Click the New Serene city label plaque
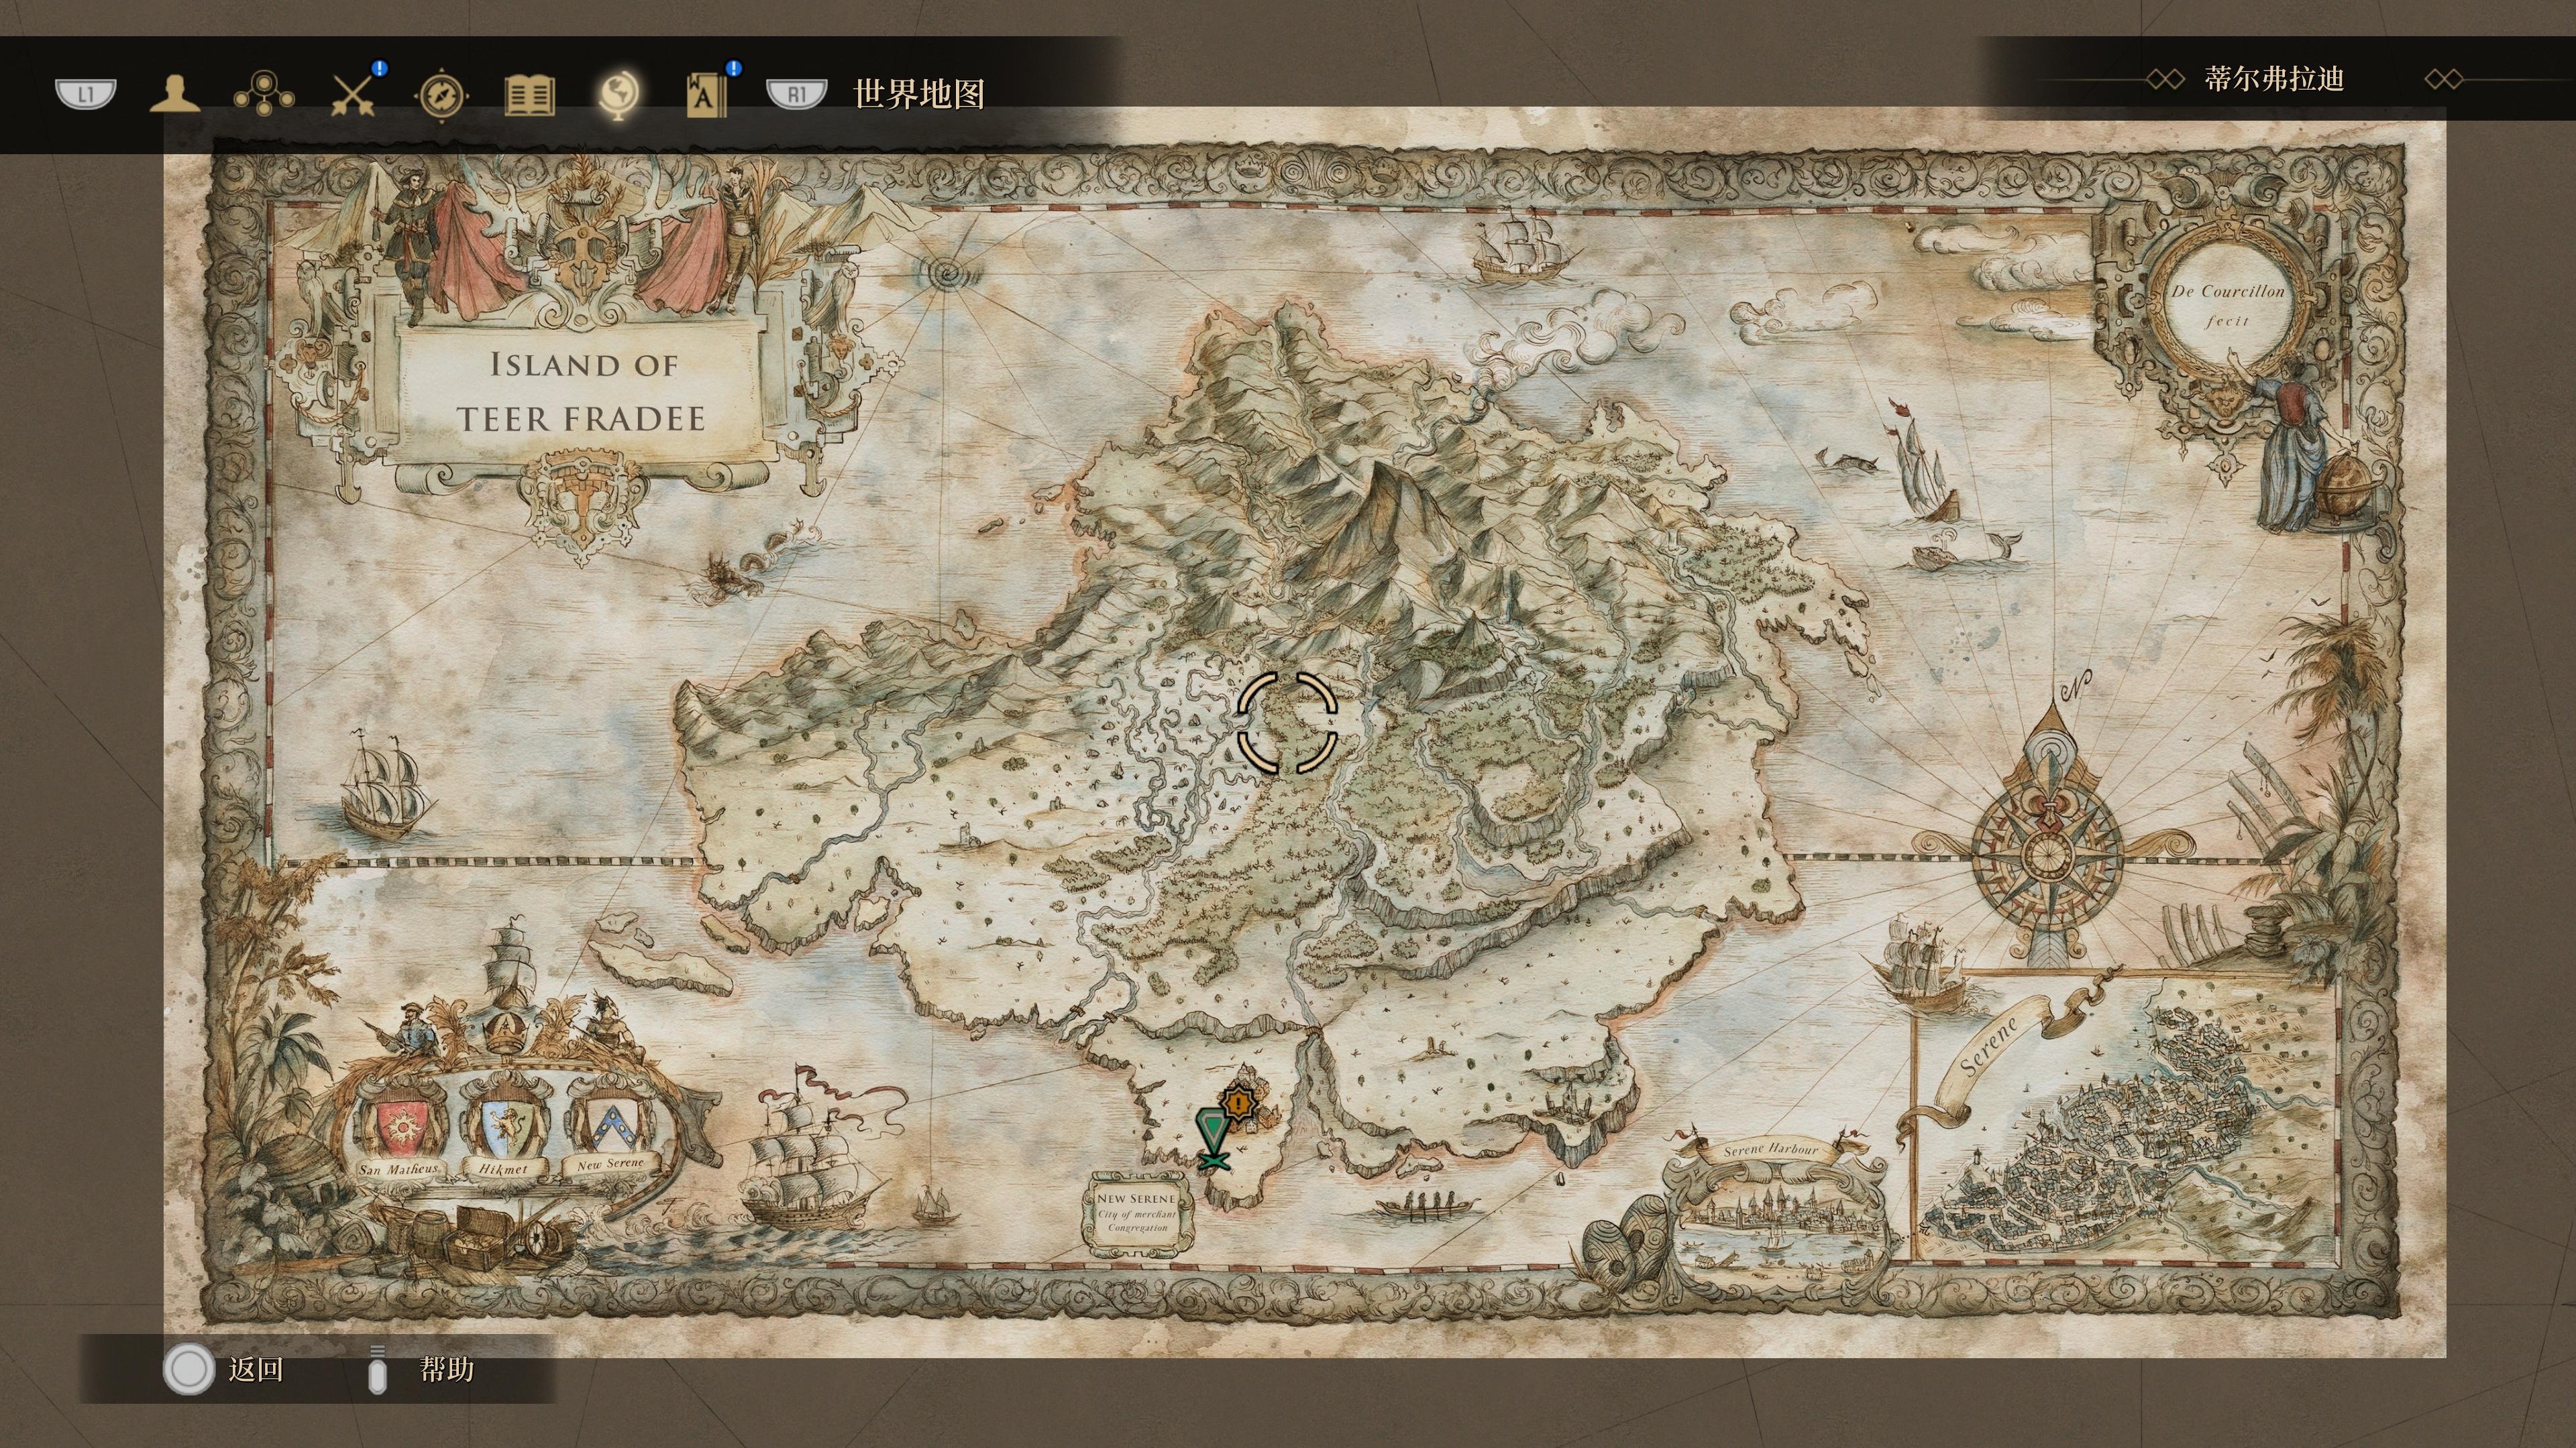The height and width of the screenshot is (1448, 2576). coord(1138,1212)
